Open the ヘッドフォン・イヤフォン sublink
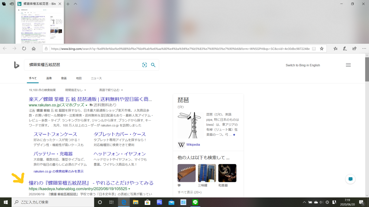The image size is (369, 207). [x=120, y=154]
